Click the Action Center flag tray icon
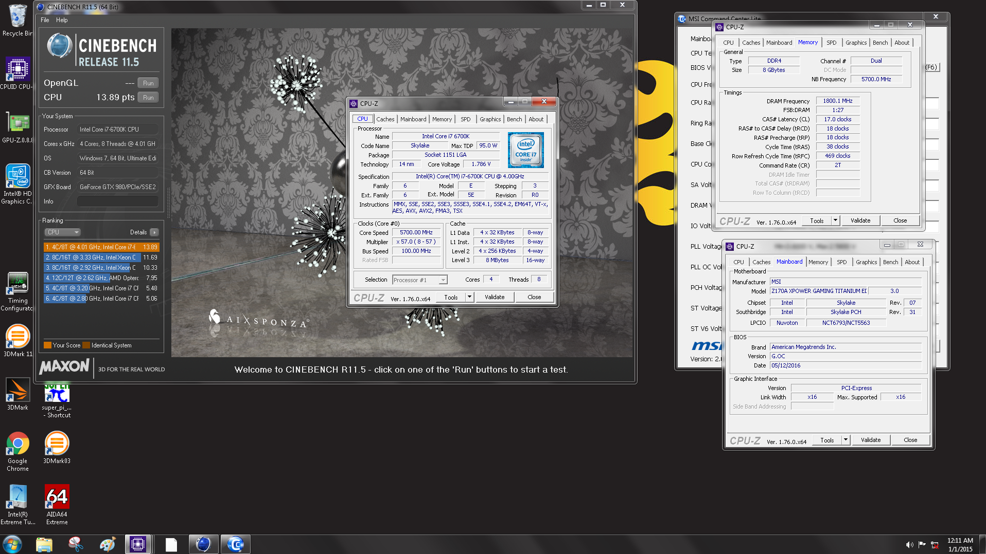The height and width of the screenshot is (554, 986). pyautogui.click(x=922, y=545)
